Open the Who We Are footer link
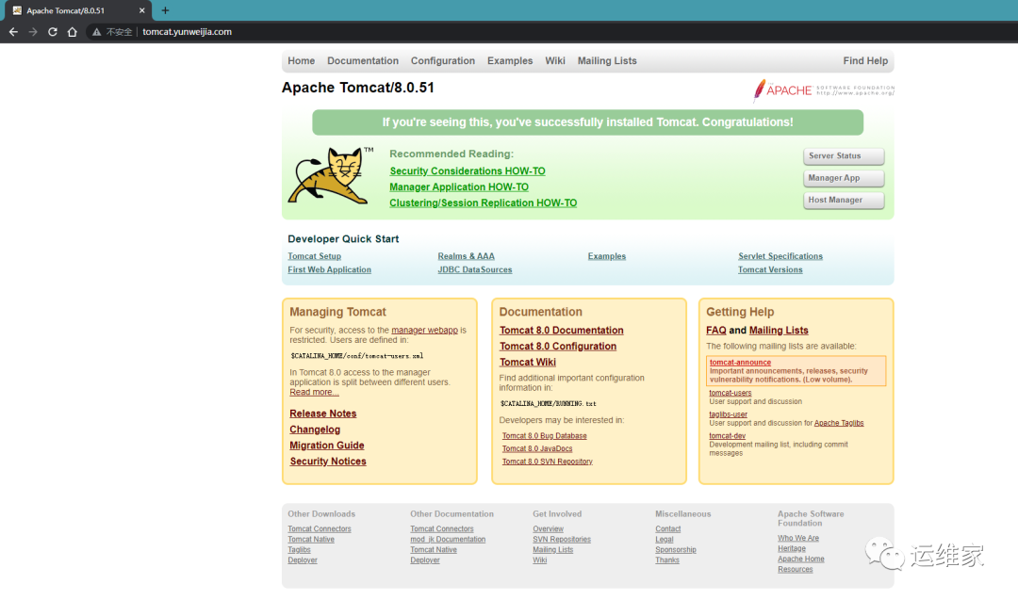The width and height of the screenshot is (1018, 600). pyautogui.click(x=798, y=539)
